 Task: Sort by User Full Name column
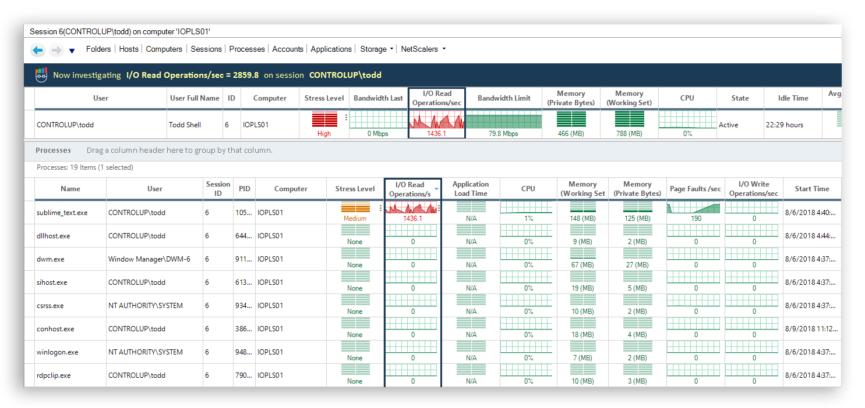(195, 98)
